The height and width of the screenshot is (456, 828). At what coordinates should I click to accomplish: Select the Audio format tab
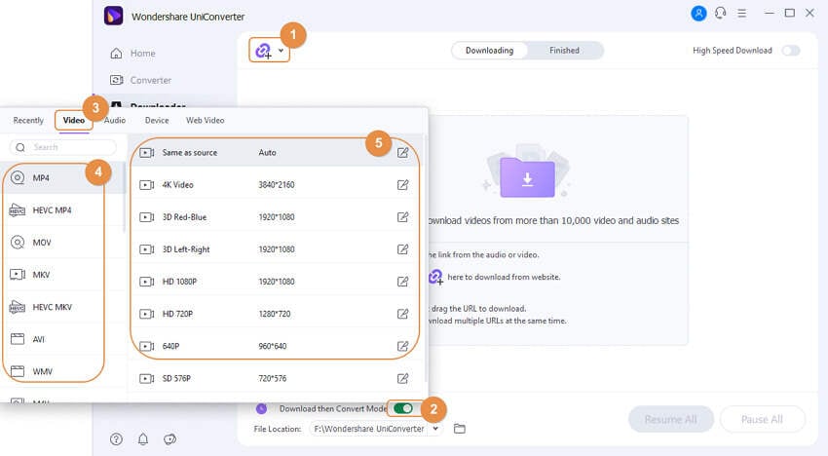pos(115,121)
